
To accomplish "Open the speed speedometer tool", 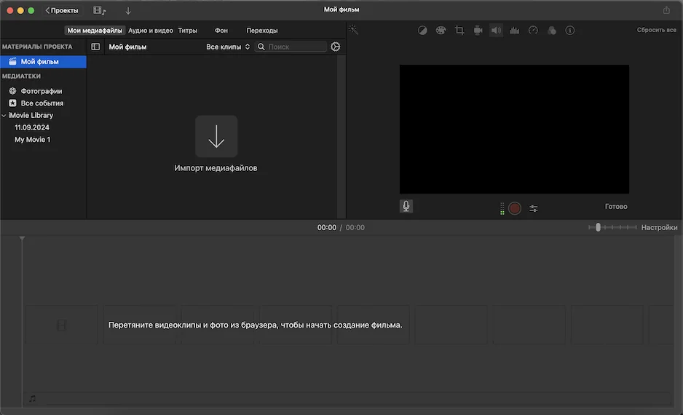I will 533,31.
